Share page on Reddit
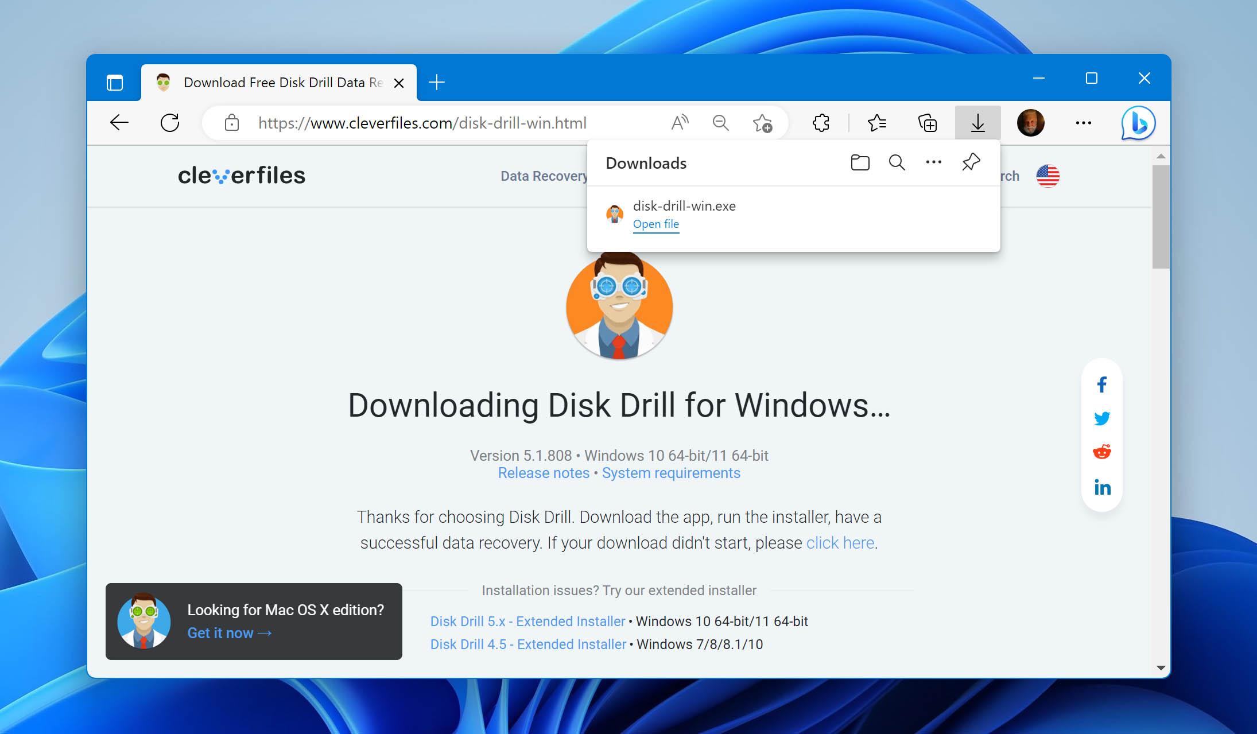The image size is (1257, 734). pyautogui.click(x=1101, y=452)
